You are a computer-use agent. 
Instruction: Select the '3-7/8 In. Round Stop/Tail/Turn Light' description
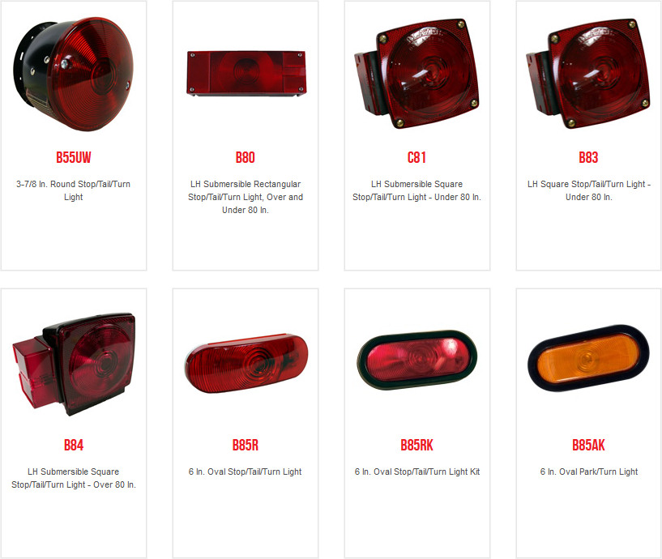pos(74,190)
